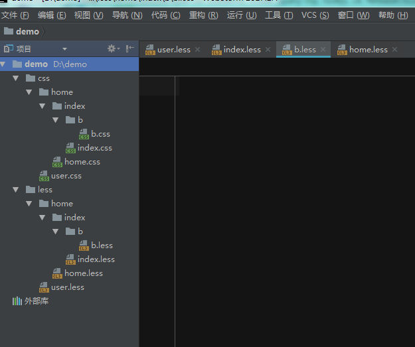Select the user.less file name in tree

pyautogui.click(x=68, y=287)
